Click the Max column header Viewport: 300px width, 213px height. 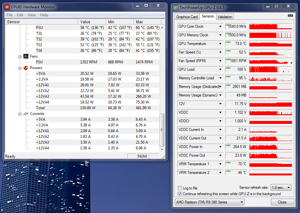point(147,22)
